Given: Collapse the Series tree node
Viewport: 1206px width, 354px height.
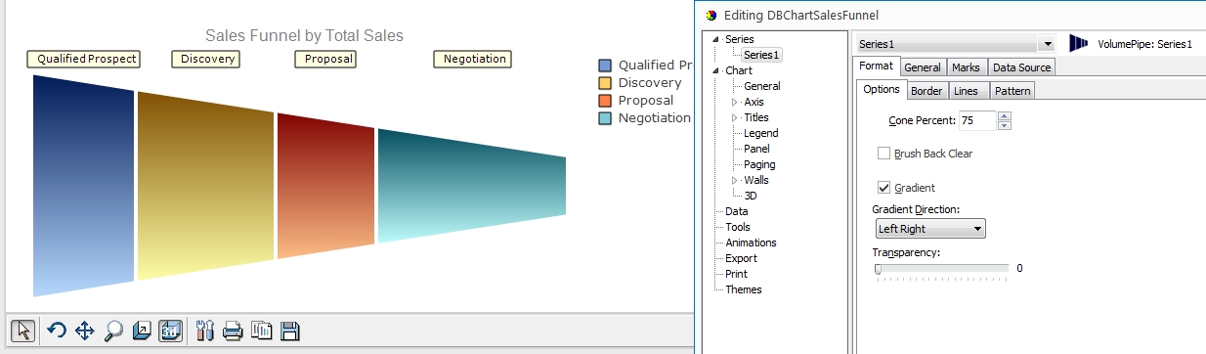Looking at the screenshot, I should click(x=716, y=39).
